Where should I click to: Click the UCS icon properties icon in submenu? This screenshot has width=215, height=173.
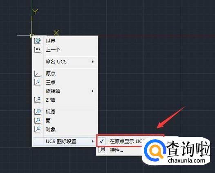[102, 150]
